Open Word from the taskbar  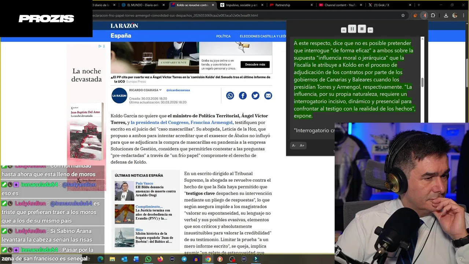pyautogui.click(x=136, y=259)
